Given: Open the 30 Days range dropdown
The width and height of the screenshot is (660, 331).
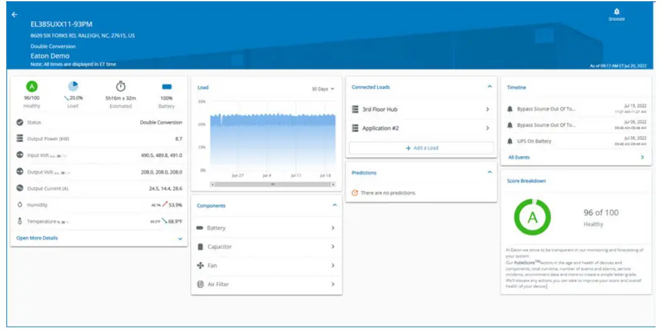Looking at the screenshot, I should pyautogui.click(x=323, y=89).
